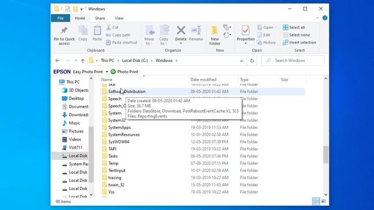Image resolution: width=374 pixels, height=210 pixels.
Task: Open the Copy to menu
Action: 164,35
